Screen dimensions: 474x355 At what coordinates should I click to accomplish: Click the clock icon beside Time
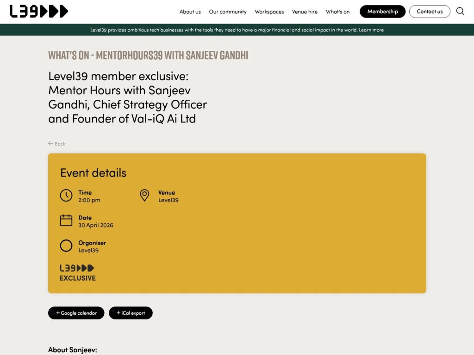(66, 196)
